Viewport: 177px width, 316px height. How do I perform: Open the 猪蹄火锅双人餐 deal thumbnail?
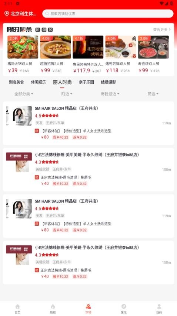point(23,47)
